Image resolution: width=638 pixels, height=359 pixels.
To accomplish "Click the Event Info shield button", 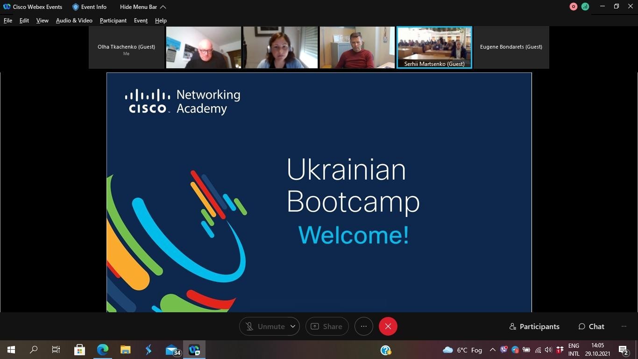I will click(x=89, y=7).
